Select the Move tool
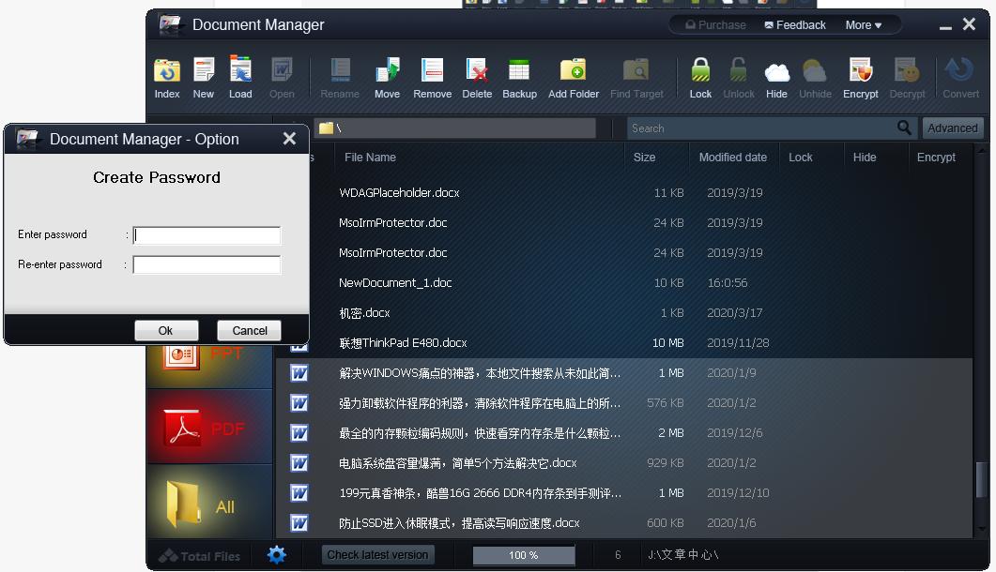This screenshot has height=572, width=996. pyautogui.click(x=387, y=77)
